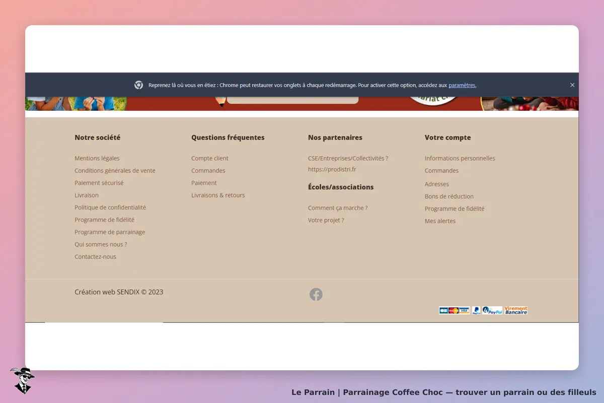604x403 pixels.
Task: Open Paiement FAQ link
Action: [x=204, y=183]
